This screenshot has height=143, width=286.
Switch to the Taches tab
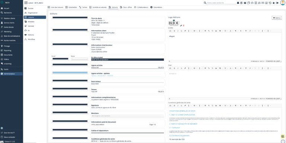pos(83,7)
